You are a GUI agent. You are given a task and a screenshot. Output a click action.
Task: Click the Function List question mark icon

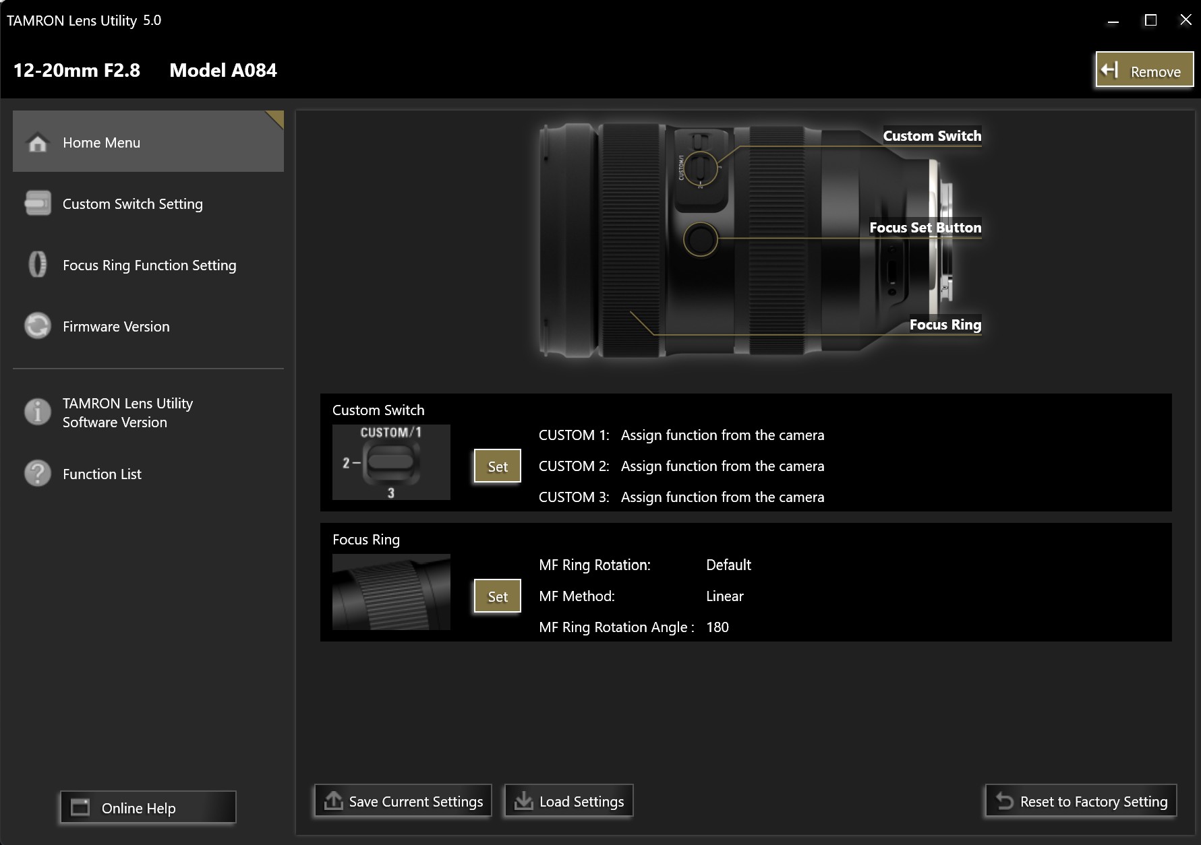point(38,474)
